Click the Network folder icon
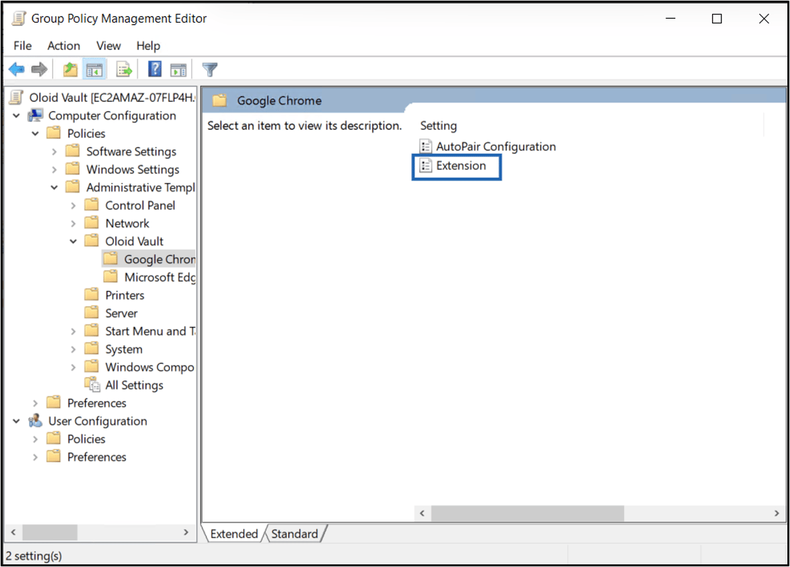This screenshot has width=790, height=567. (x=92, y=223)
